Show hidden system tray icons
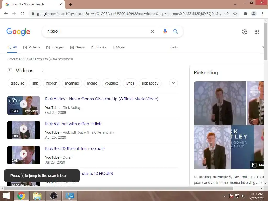 [224, 196]
